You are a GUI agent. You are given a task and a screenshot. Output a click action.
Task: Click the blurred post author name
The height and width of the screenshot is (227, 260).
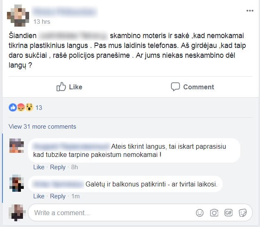tap(65, 11)
